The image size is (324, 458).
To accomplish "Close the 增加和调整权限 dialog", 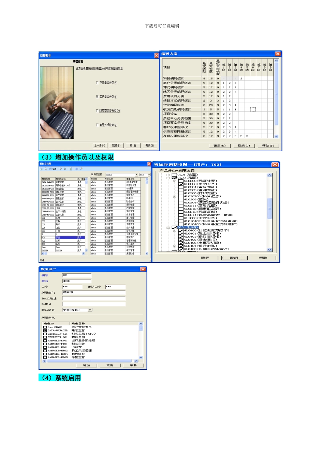I will (x=275, y=165).
